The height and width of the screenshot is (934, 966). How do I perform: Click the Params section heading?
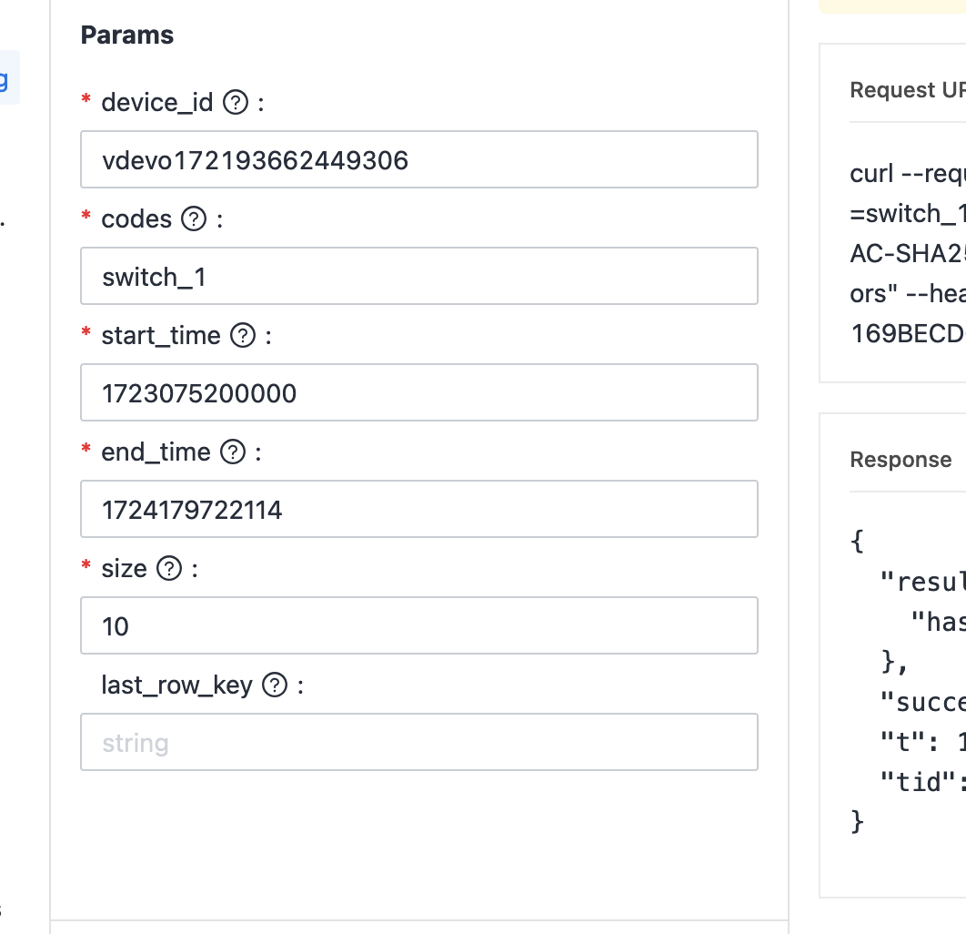127,36
